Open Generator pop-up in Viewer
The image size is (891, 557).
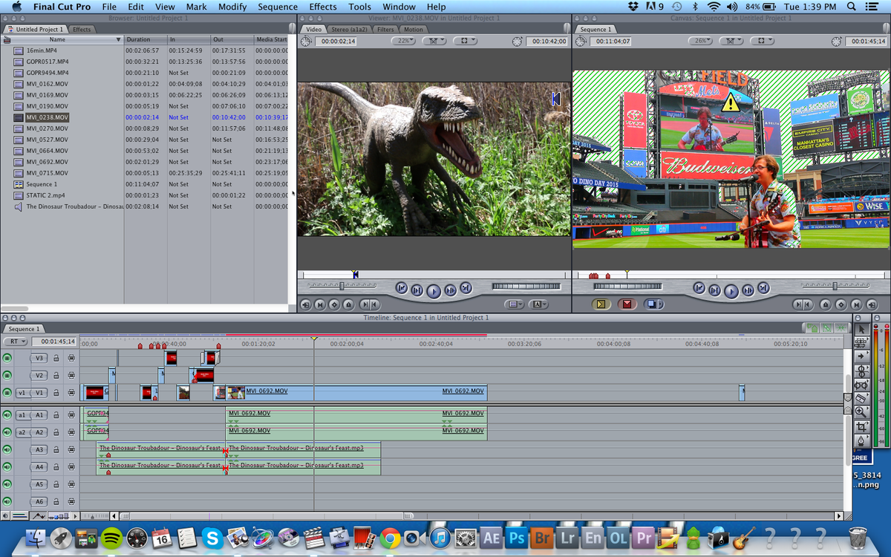(x=538, y=304)
